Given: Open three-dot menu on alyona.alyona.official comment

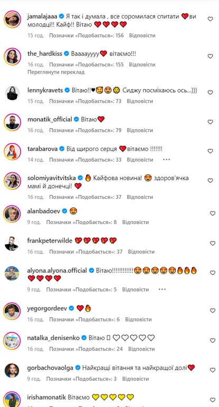Looking at the screenshot, I should tap(162, 289).
